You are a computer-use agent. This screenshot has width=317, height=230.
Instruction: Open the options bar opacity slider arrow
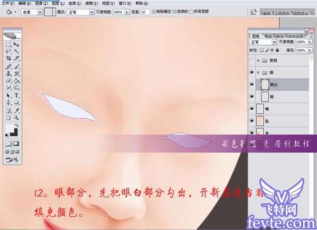pyautogui.click(x=127, y=12)
